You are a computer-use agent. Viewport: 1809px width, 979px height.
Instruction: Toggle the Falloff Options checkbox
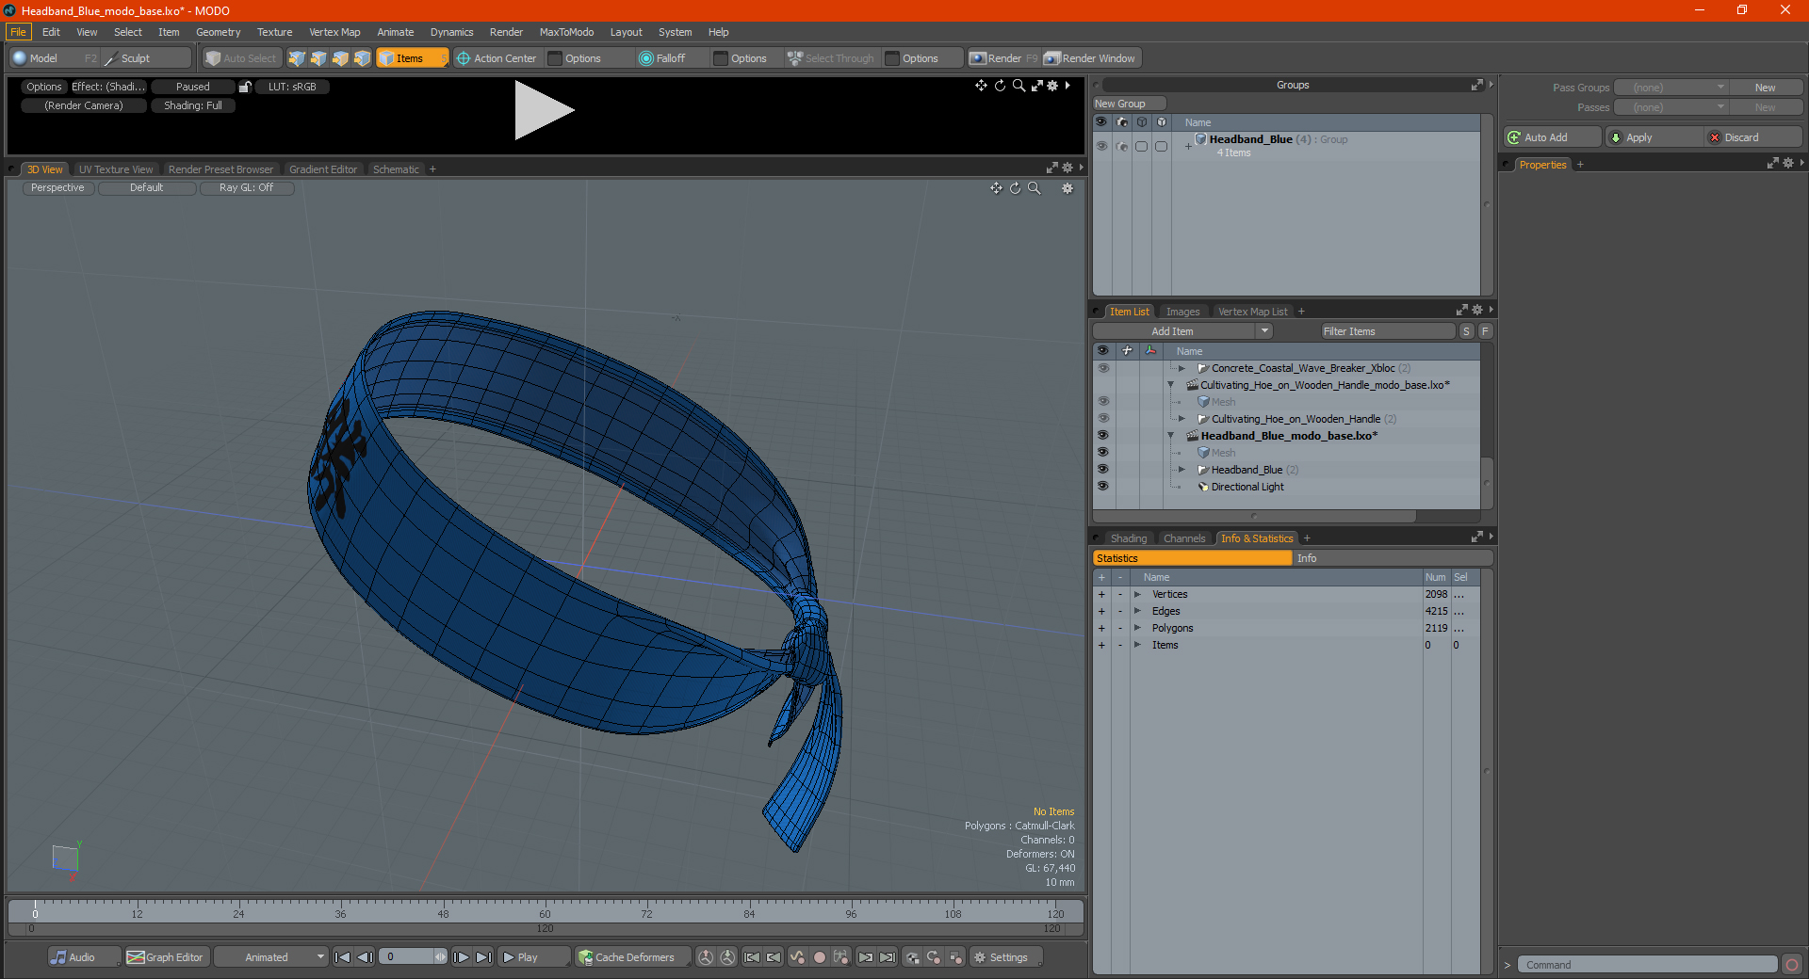pyautogui.click(x=721, y=58)
